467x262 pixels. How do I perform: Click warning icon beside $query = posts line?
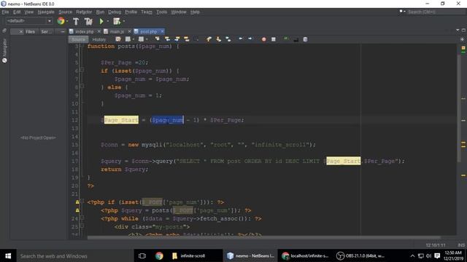77,210
